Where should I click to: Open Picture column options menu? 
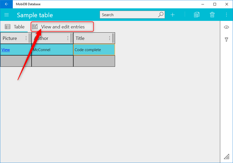click(x=26, y=38)
